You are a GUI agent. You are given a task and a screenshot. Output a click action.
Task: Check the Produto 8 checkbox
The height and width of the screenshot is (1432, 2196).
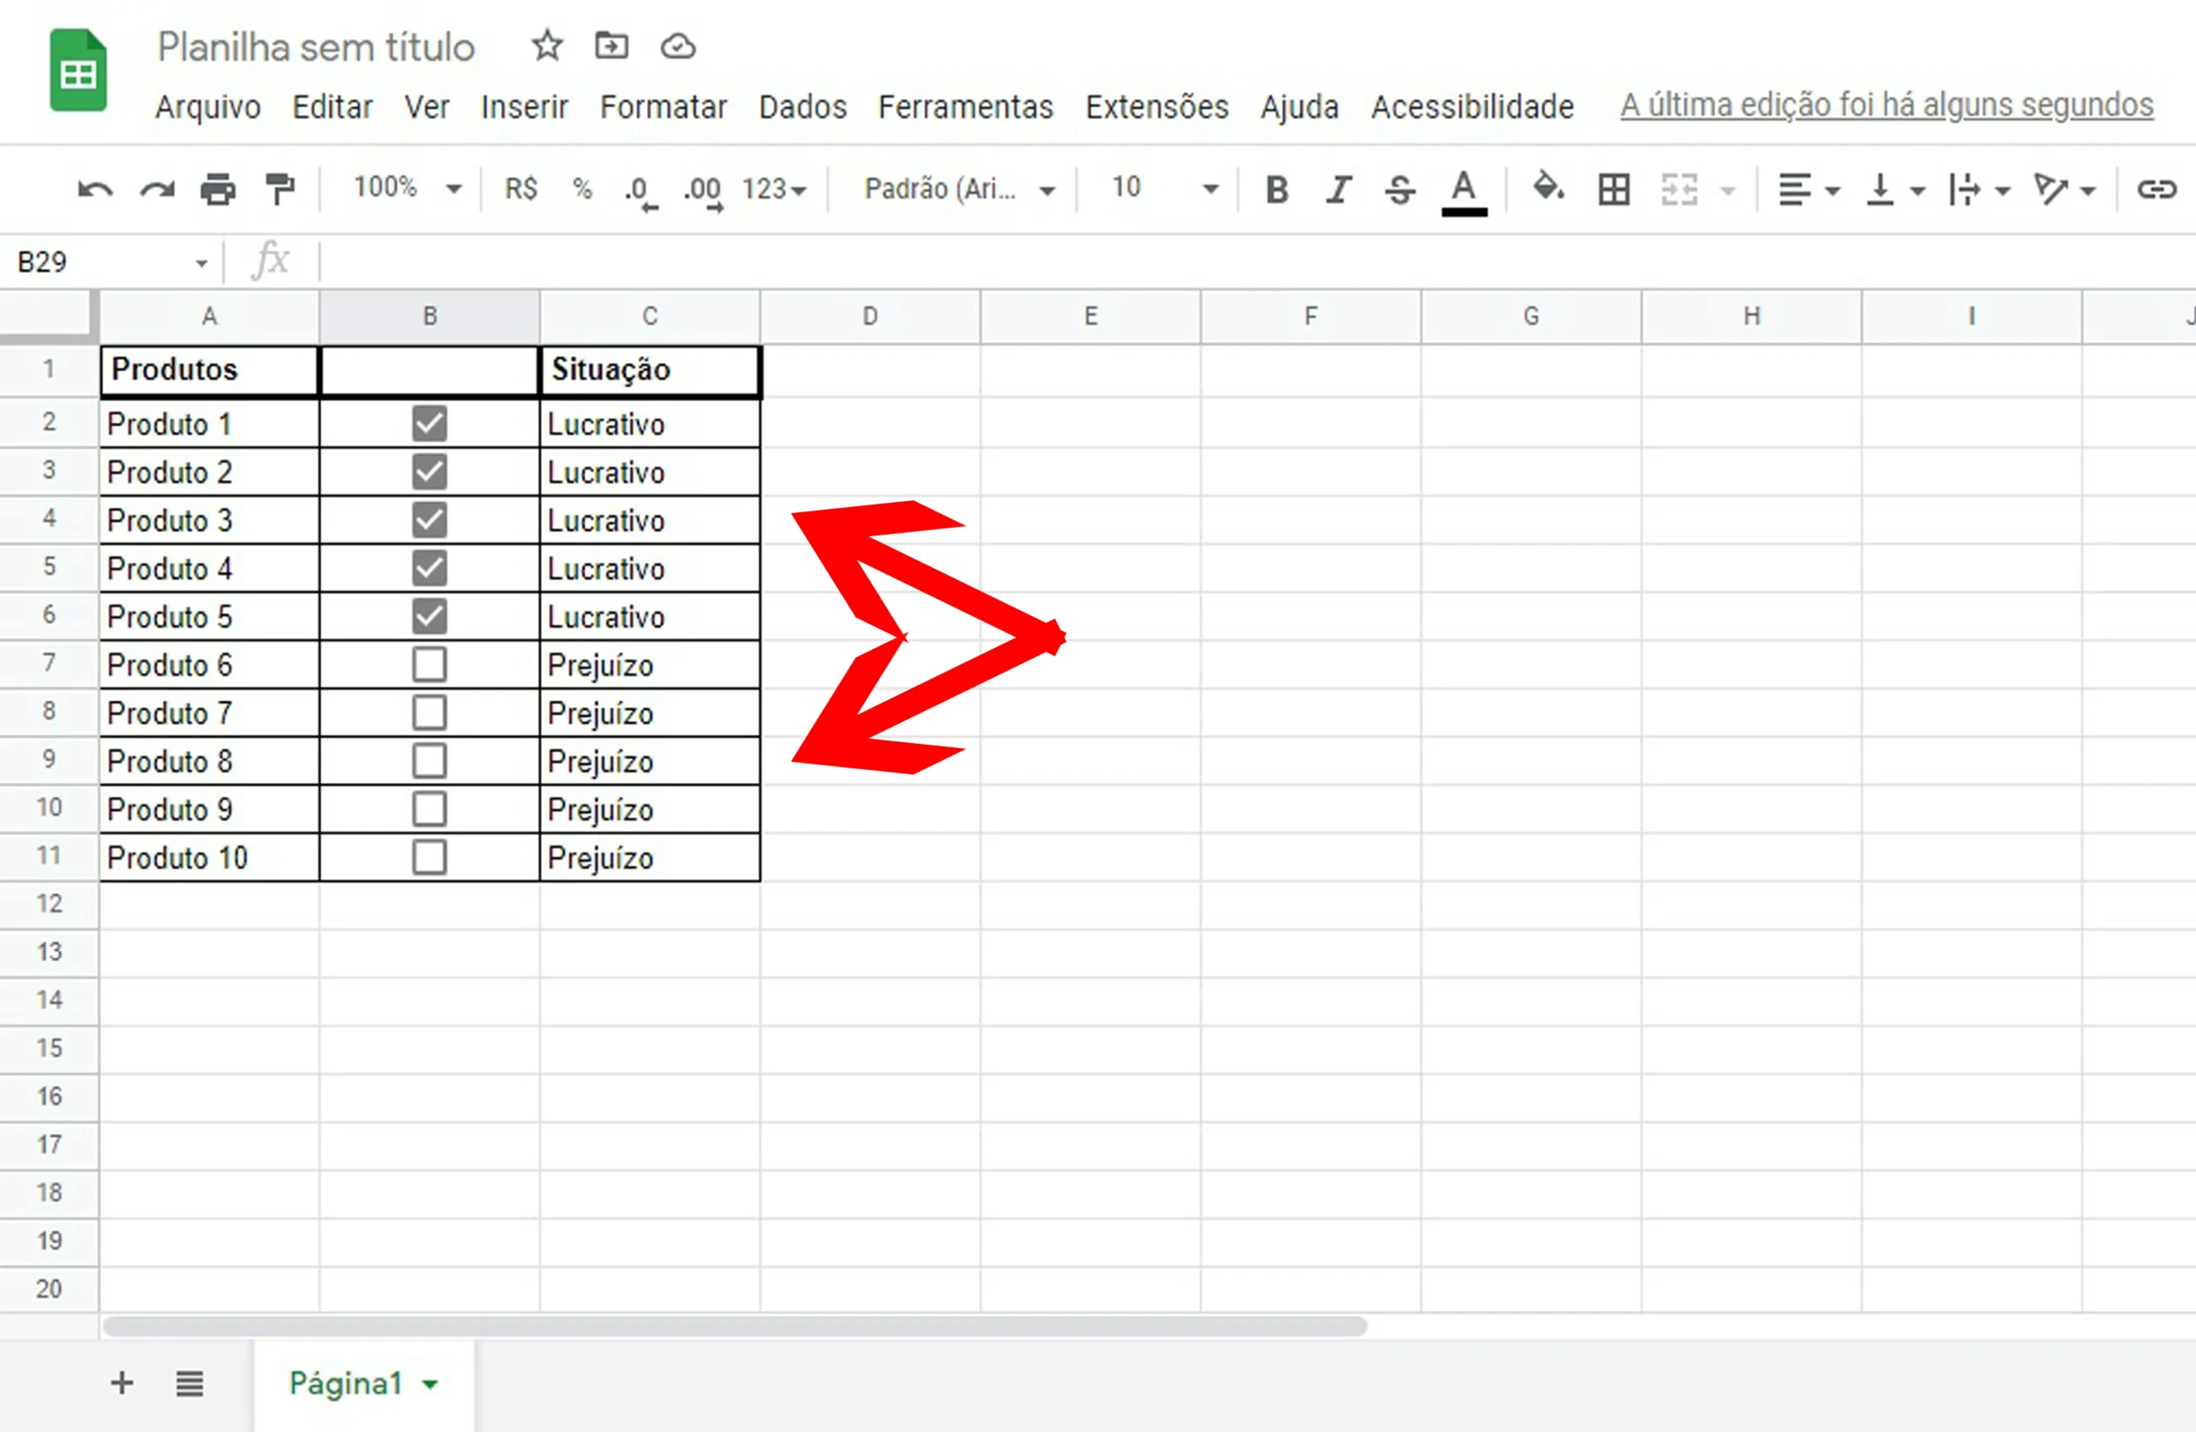pyautogui.click(x=430, y=761)
